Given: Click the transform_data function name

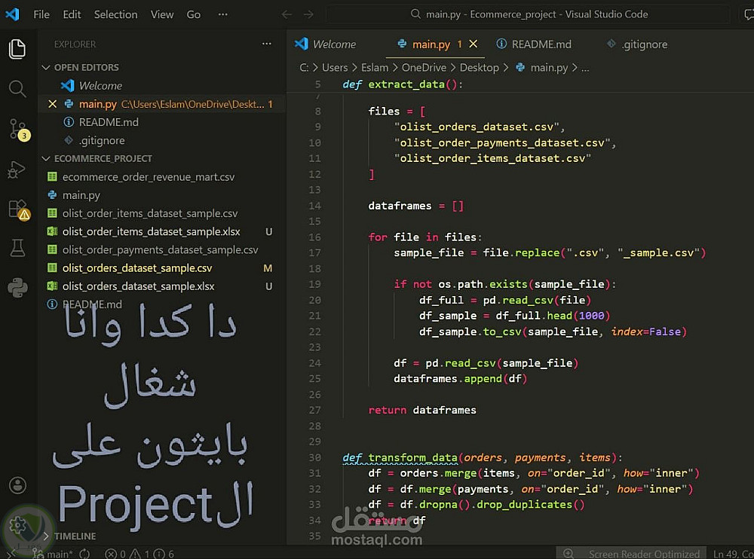Looking at the screenshot, I should [412, 457].
